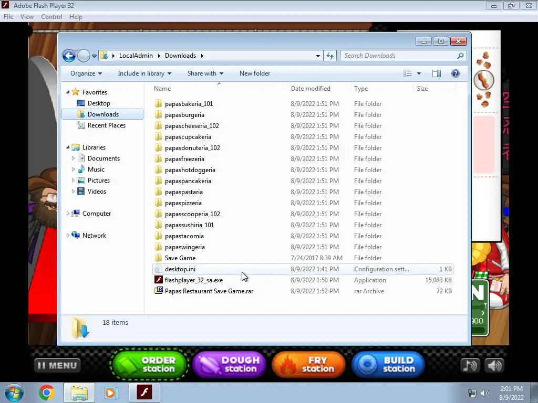Switch to the Fry Station
538x403 pixels.
(308, 364)
